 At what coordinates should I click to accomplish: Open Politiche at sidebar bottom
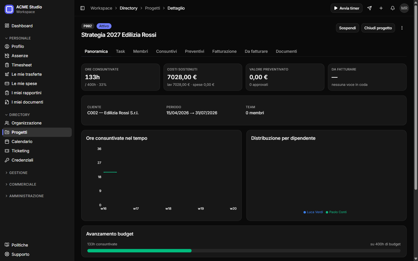[x=37, y=245]
